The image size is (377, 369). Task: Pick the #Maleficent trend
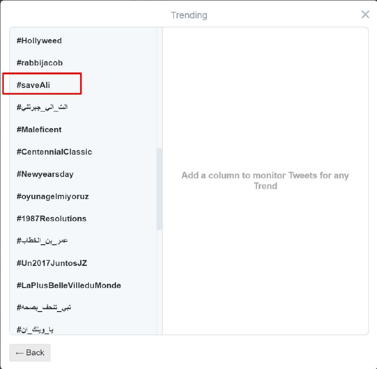[x=39, y=129]
